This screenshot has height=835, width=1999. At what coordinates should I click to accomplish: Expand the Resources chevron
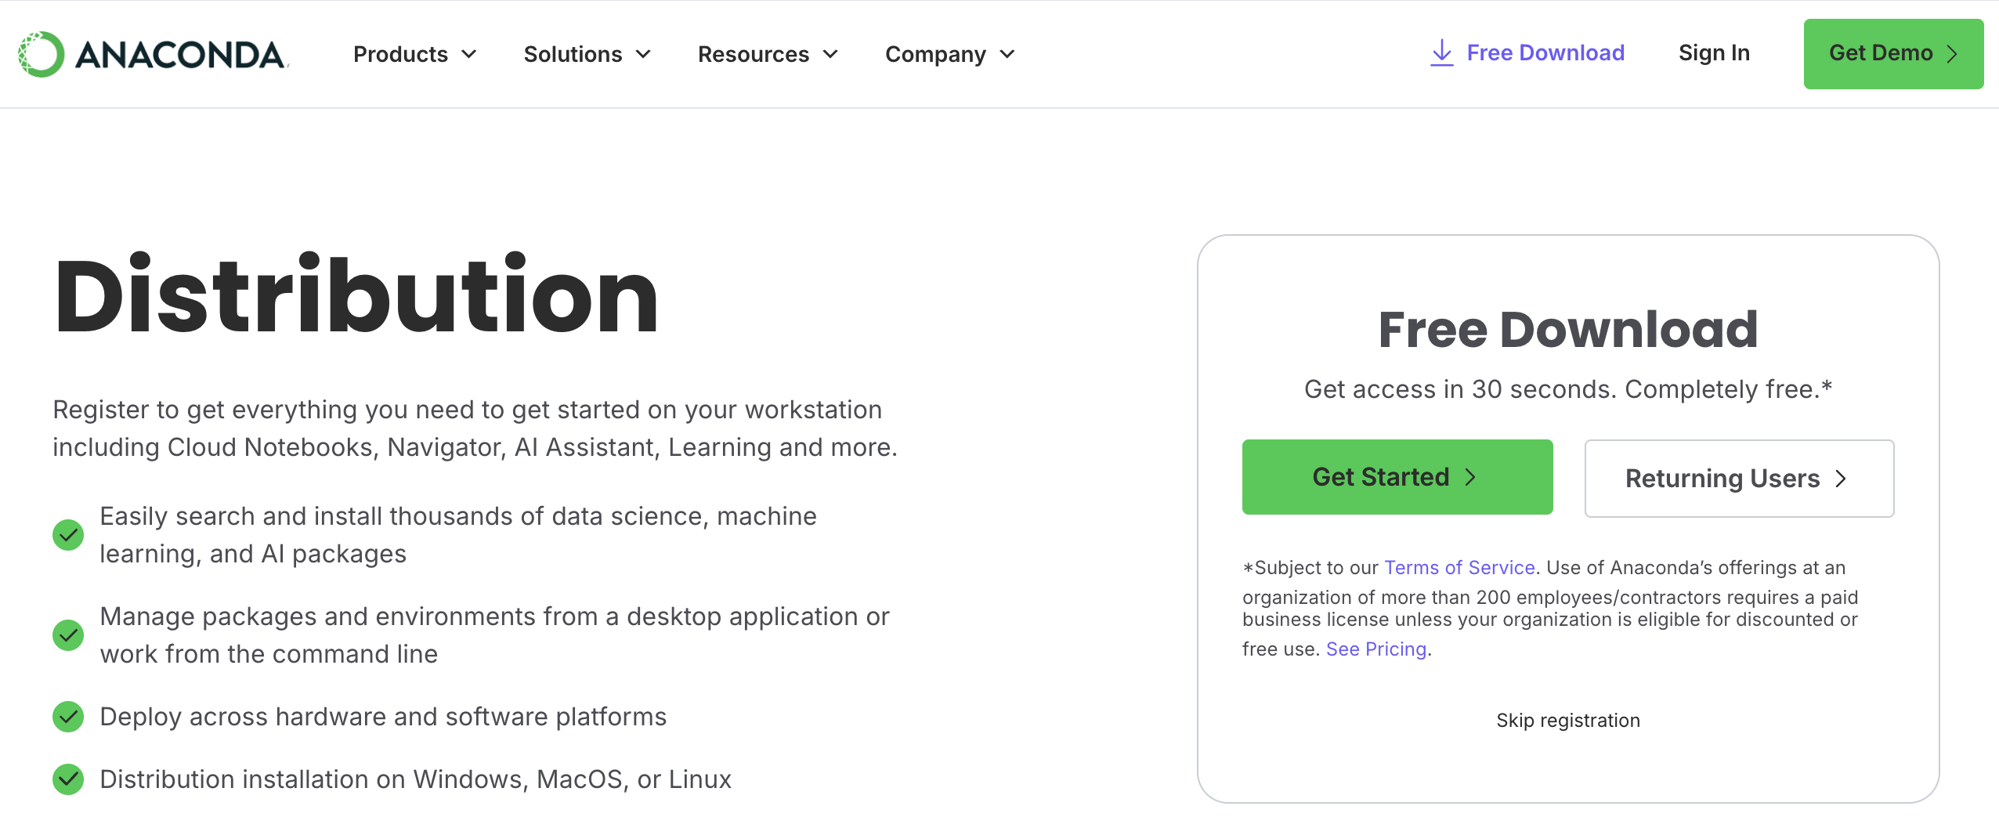(830, 54)
